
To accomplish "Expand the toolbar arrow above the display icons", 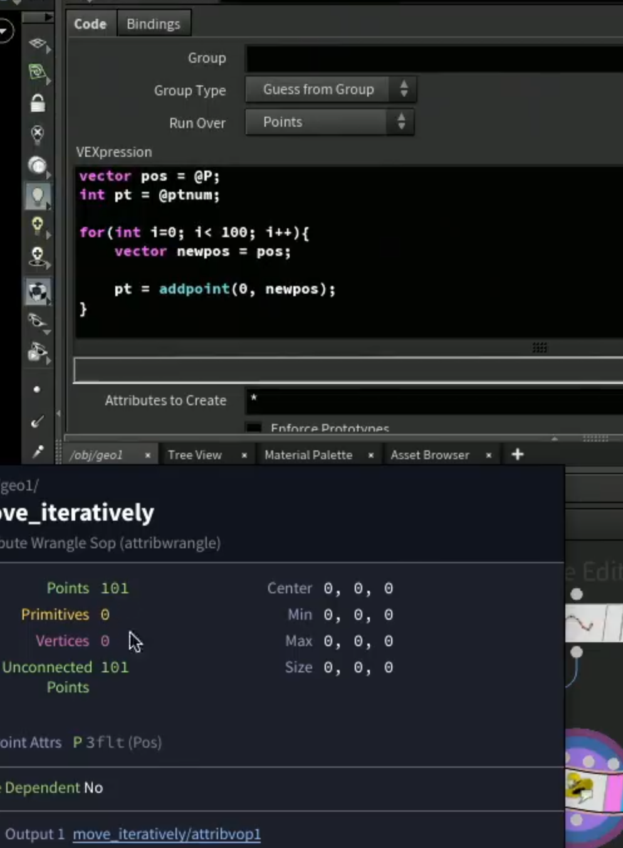I will coord(38,18).
